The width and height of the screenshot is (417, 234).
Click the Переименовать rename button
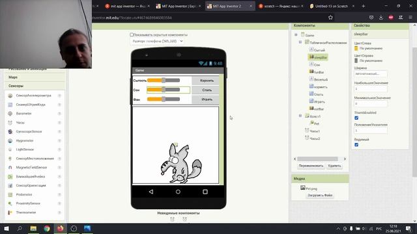[311, 166]
